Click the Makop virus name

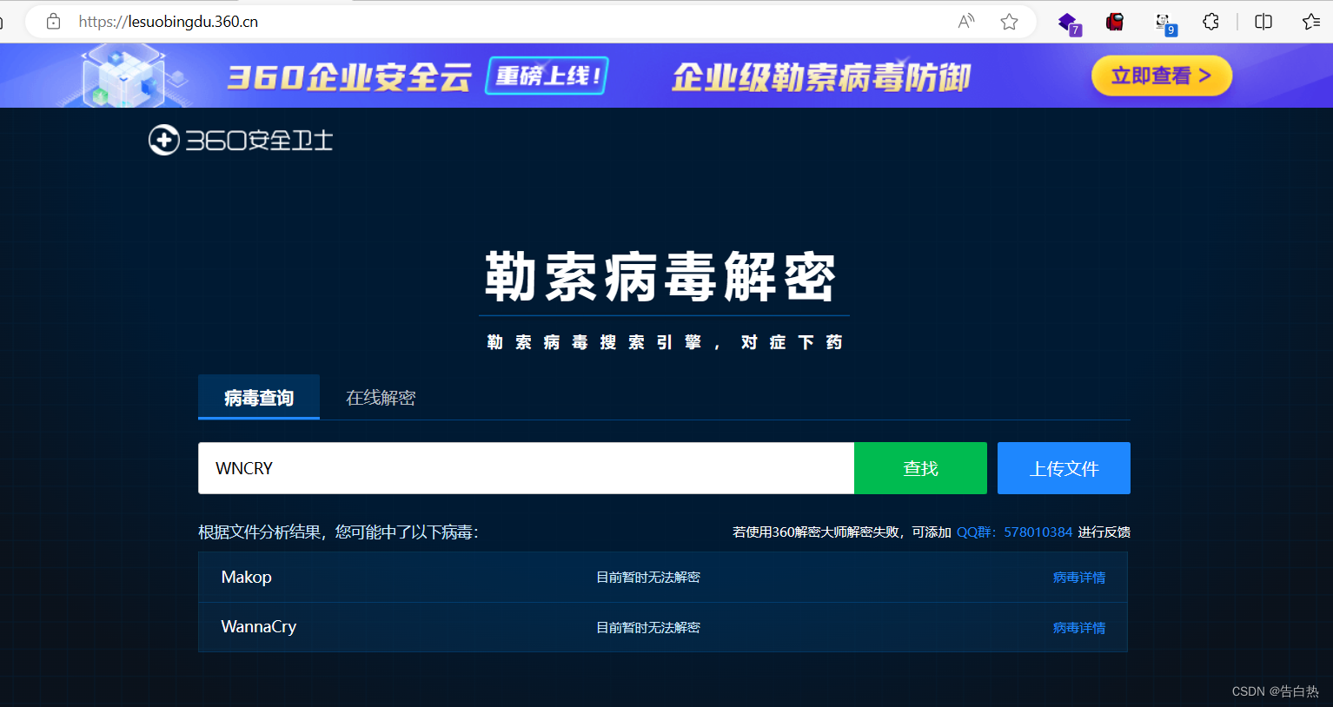[x=247, y=577]
